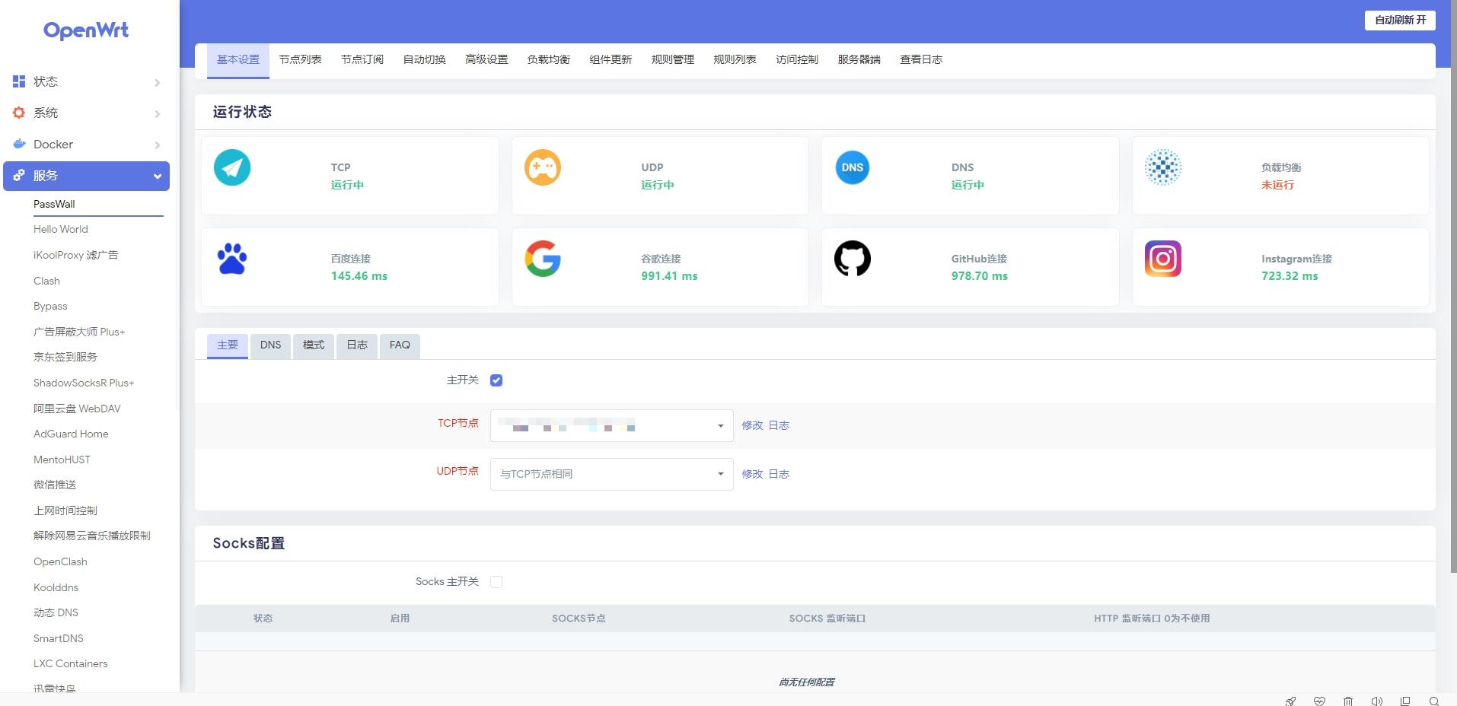The image size is (1457, 706).
Task: Open SmartDNS in the sidebar
Action: pyautogui.click(x=59, y=638)
